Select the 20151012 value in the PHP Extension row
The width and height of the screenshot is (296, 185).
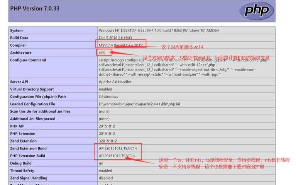[x=107, y=134]
